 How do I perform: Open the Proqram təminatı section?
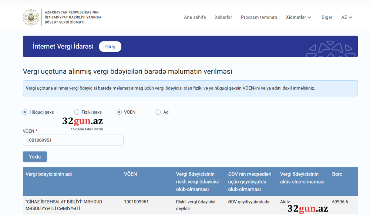(259, 17)
